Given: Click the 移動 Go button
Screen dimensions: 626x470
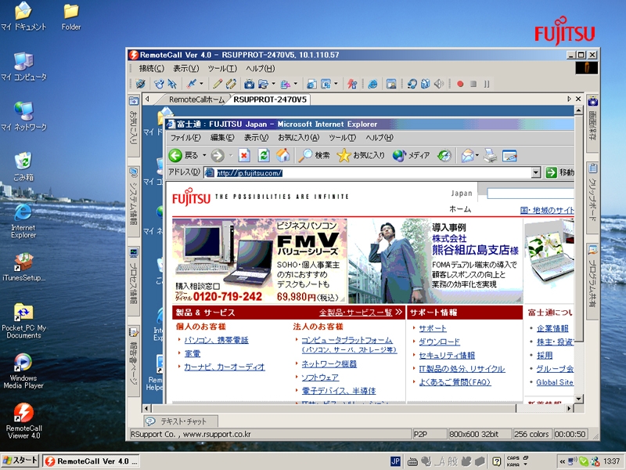Looking at the screenshot, I should click(559, 172).
